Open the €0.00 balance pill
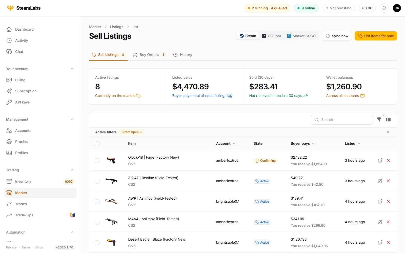This screenshot has height=253, width=405. click(367, 8)
